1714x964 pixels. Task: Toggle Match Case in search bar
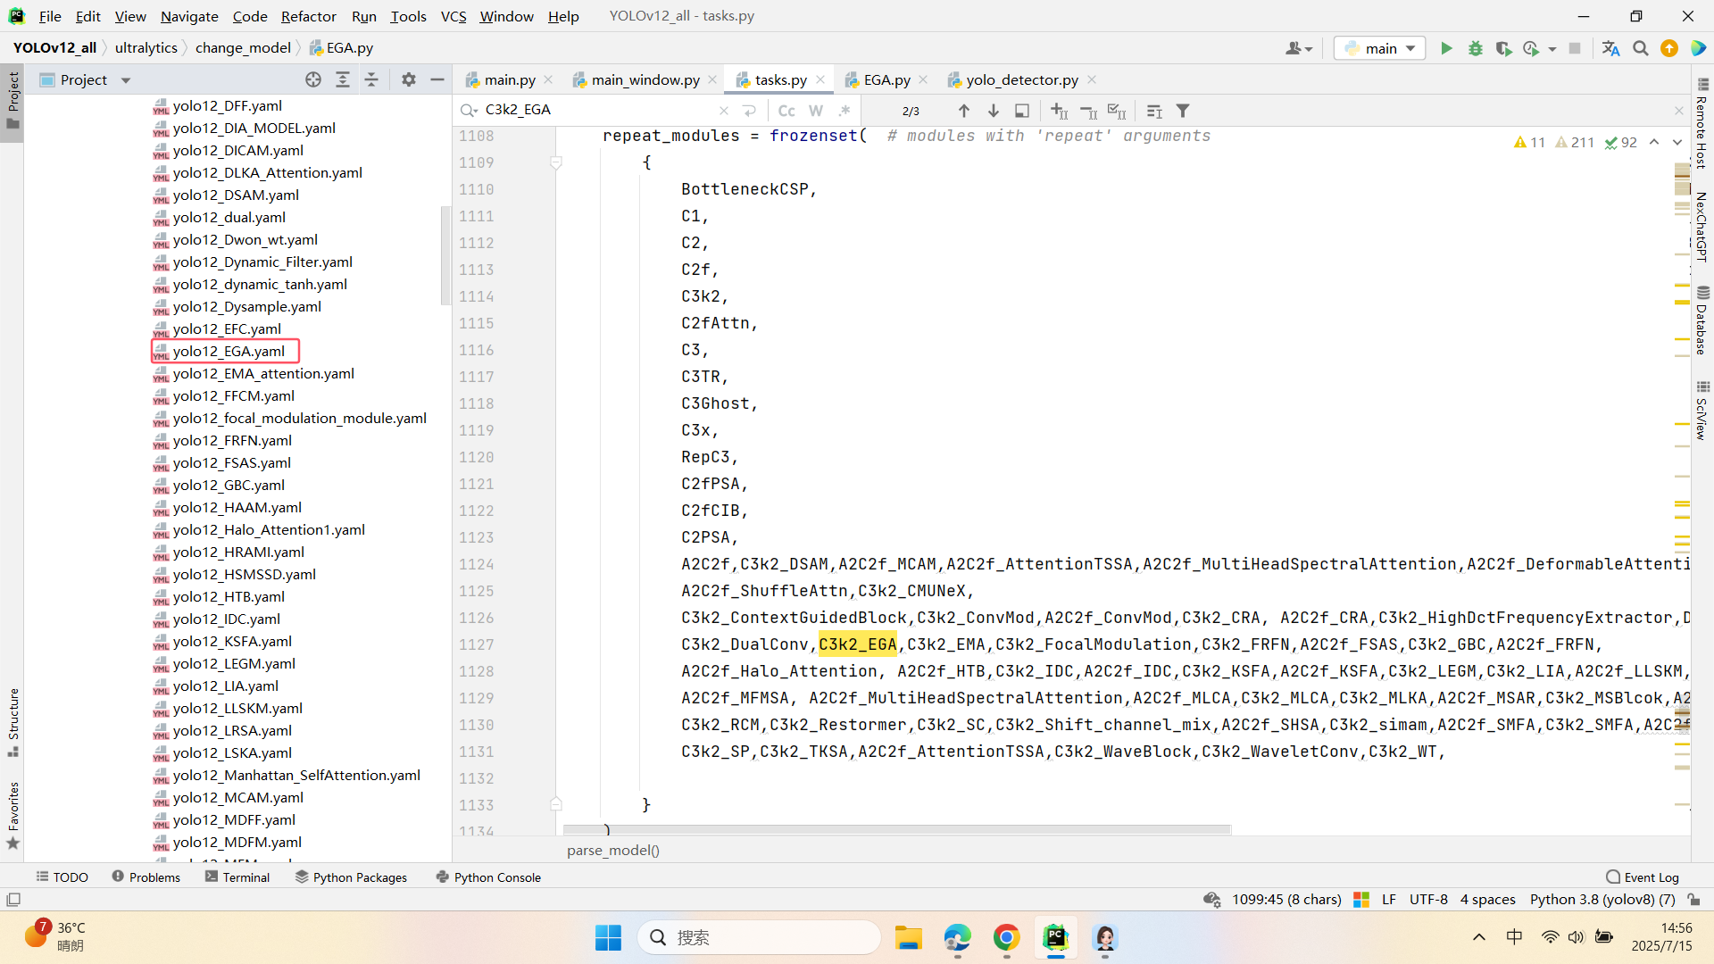tap(786, 111)
